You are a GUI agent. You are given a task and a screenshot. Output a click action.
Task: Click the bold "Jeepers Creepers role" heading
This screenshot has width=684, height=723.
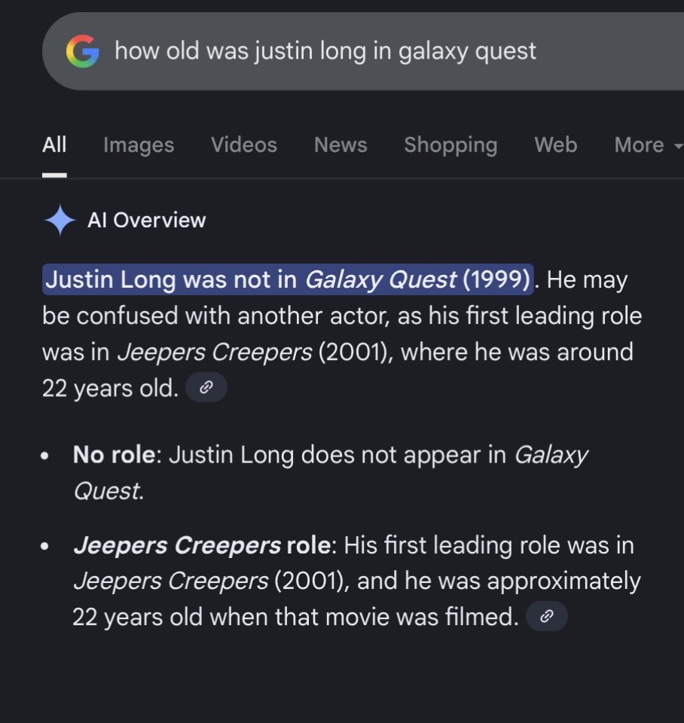(201, 545)
